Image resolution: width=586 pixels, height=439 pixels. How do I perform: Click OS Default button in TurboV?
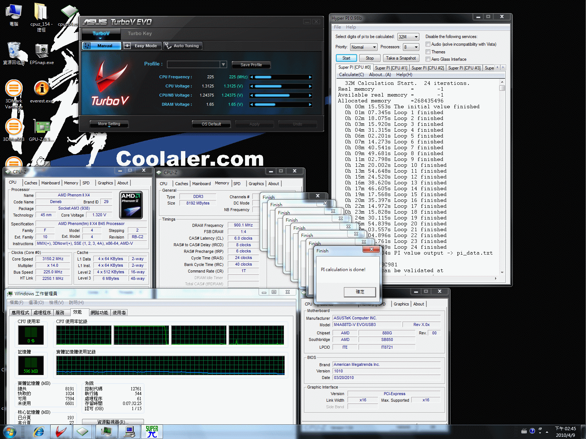click(211, 124)
